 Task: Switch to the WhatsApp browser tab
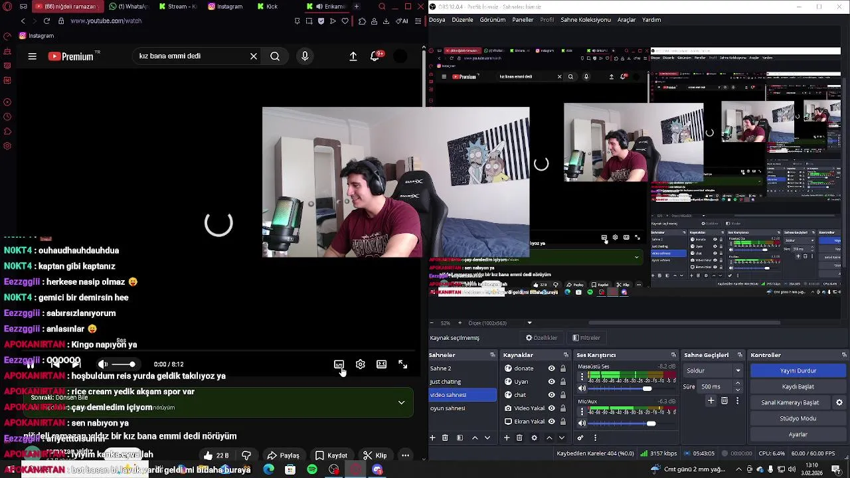[129, 7]
